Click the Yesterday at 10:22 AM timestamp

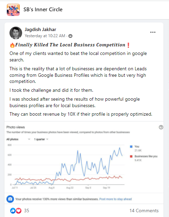45,36
